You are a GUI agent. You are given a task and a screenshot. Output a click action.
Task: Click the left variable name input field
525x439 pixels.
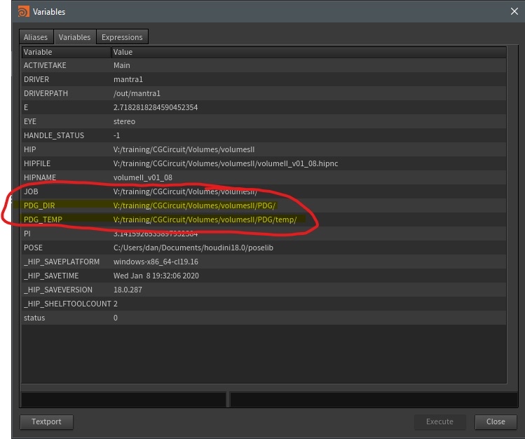pos(123,400)
